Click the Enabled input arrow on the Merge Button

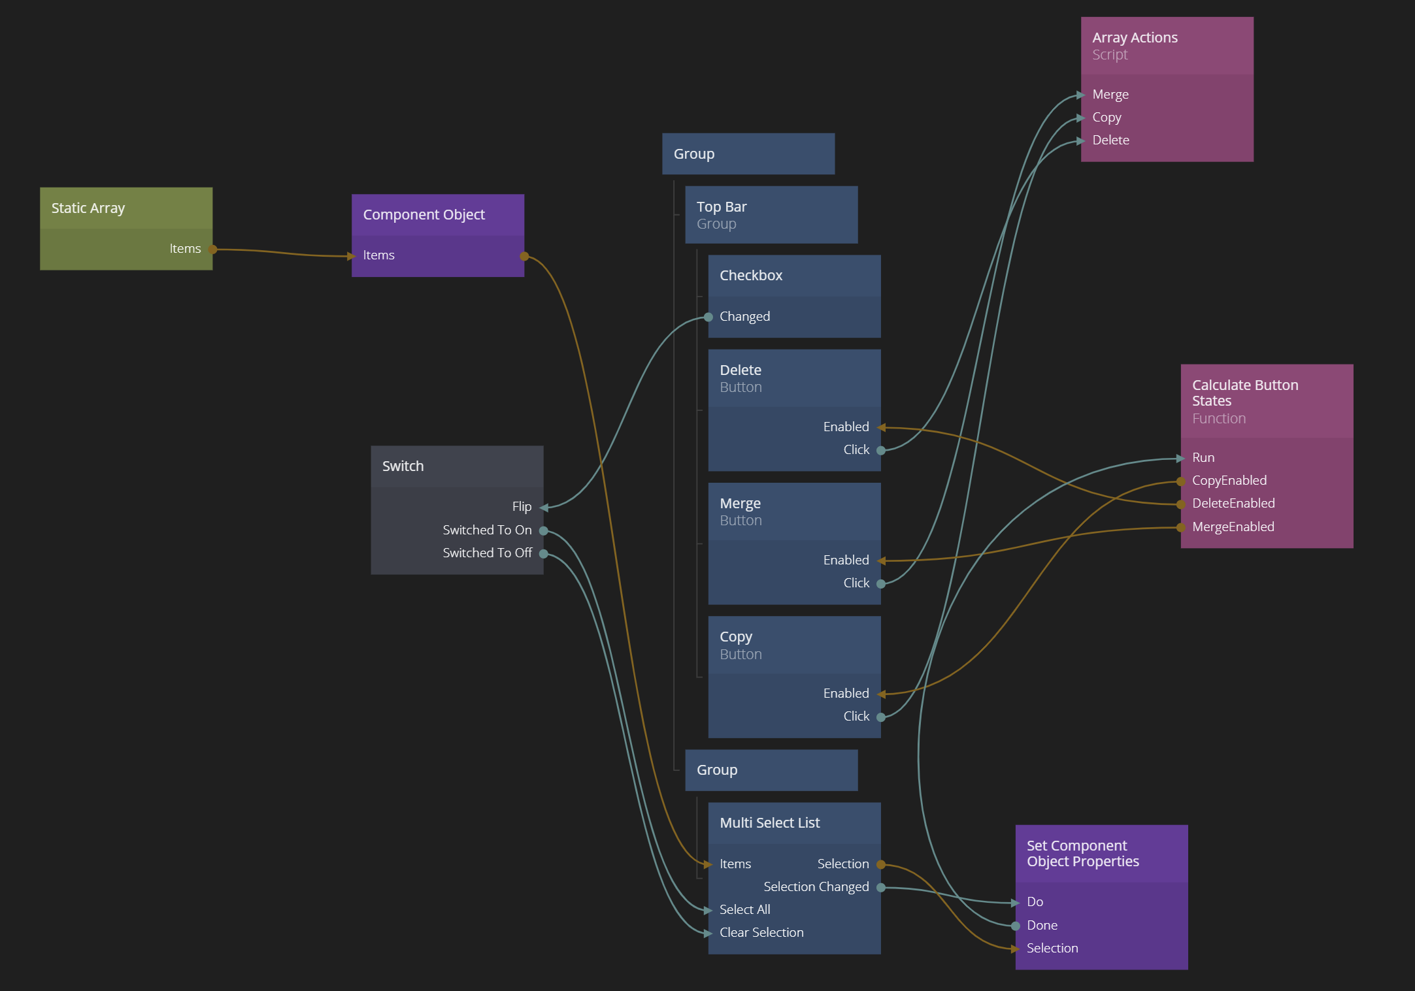[x=880, y=560]
